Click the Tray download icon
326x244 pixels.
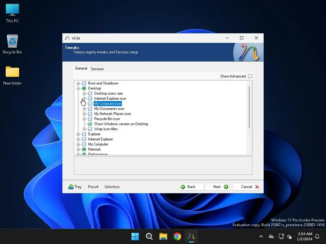[71, 187]
